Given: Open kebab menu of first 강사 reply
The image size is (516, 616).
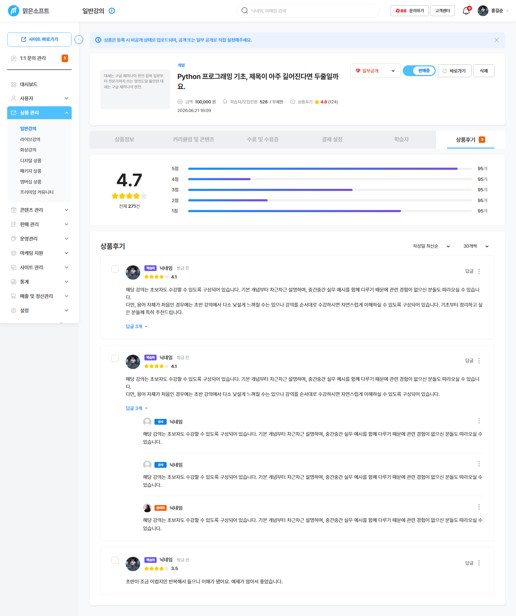Looking at the screenshot, I should tap(479, 421).
